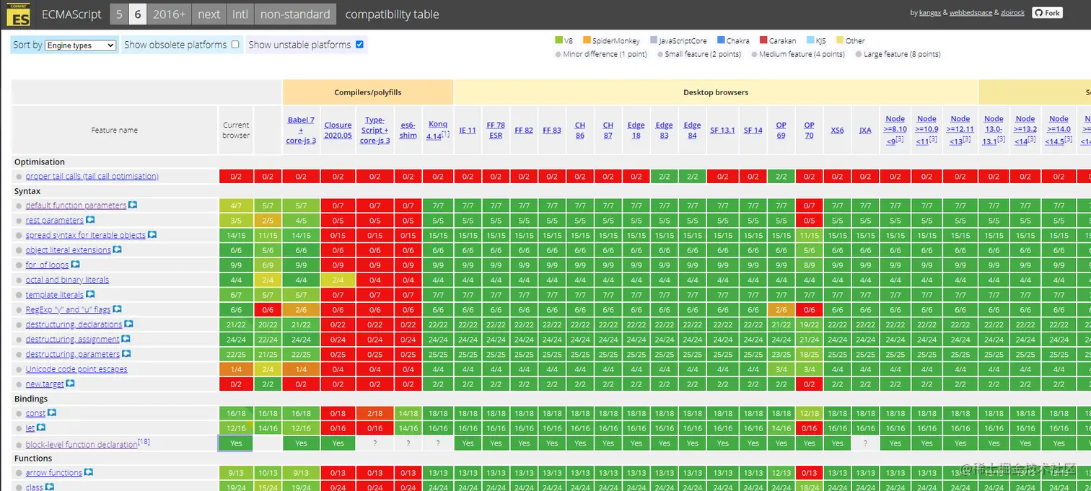Open MDN icon beside template literals
Viewport: 1091px width, 491px height.
90,294
